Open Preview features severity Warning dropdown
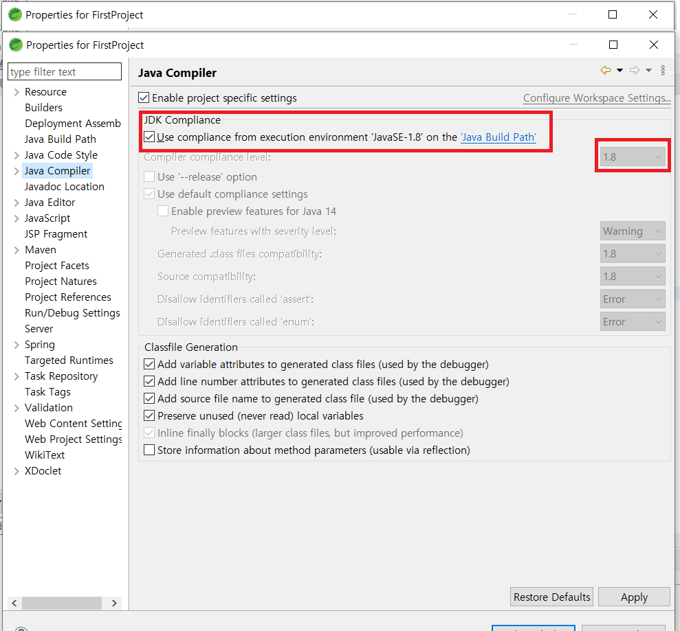The image size is (680, 631). pyautogui.click(x=633, y=231)
